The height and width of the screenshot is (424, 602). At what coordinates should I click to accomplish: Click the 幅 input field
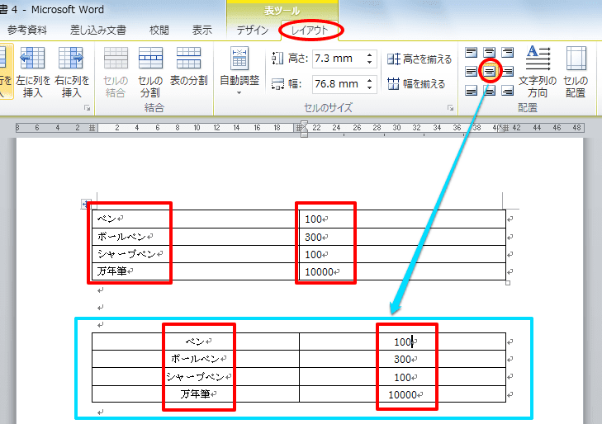click(338, 84)
